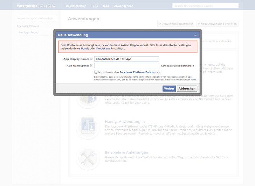Focus the App Display Name field
Viewport: 255px width, 186px height.
(126, 59)
